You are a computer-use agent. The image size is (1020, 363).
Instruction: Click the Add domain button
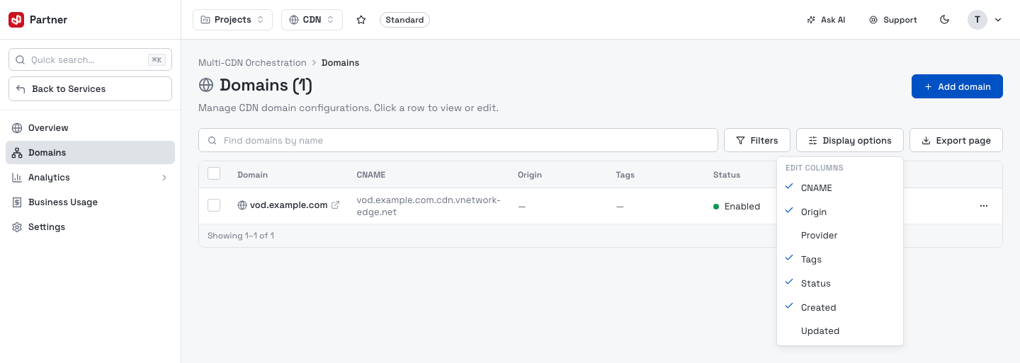click(x=957, y=86)
